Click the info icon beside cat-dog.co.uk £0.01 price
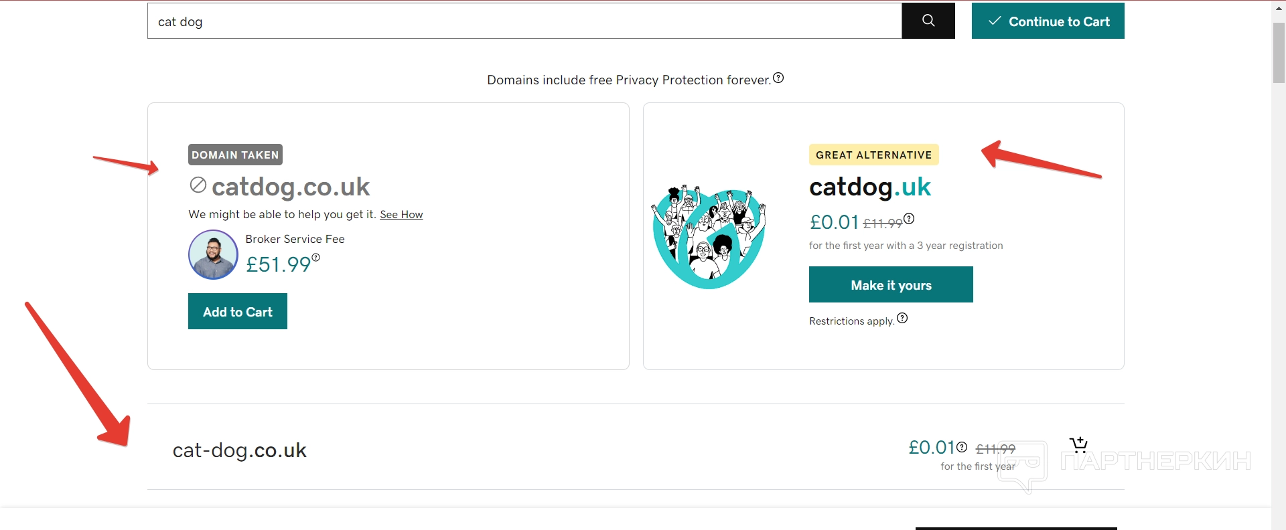The image size is (1286, 530). [962, 447]
